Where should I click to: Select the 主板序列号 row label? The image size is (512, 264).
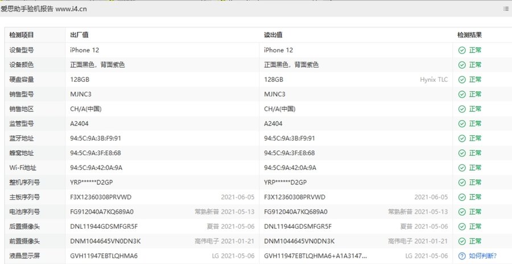click(x=24, y=197)
